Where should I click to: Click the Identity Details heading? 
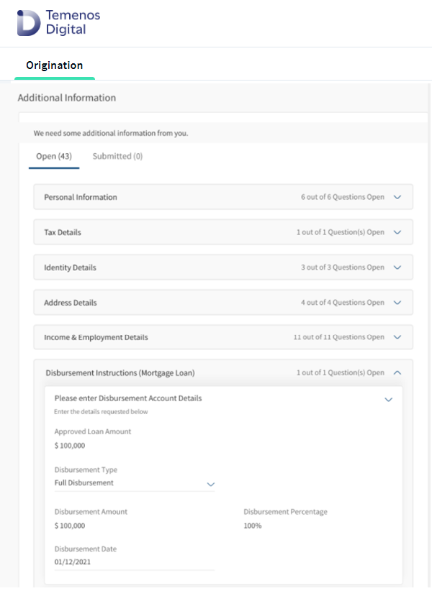[x=70, y=267]
